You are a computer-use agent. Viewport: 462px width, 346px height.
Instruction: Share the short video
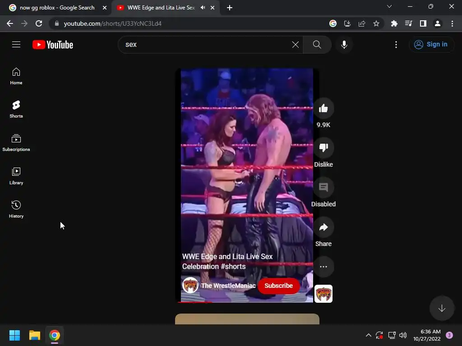point(323,227)
